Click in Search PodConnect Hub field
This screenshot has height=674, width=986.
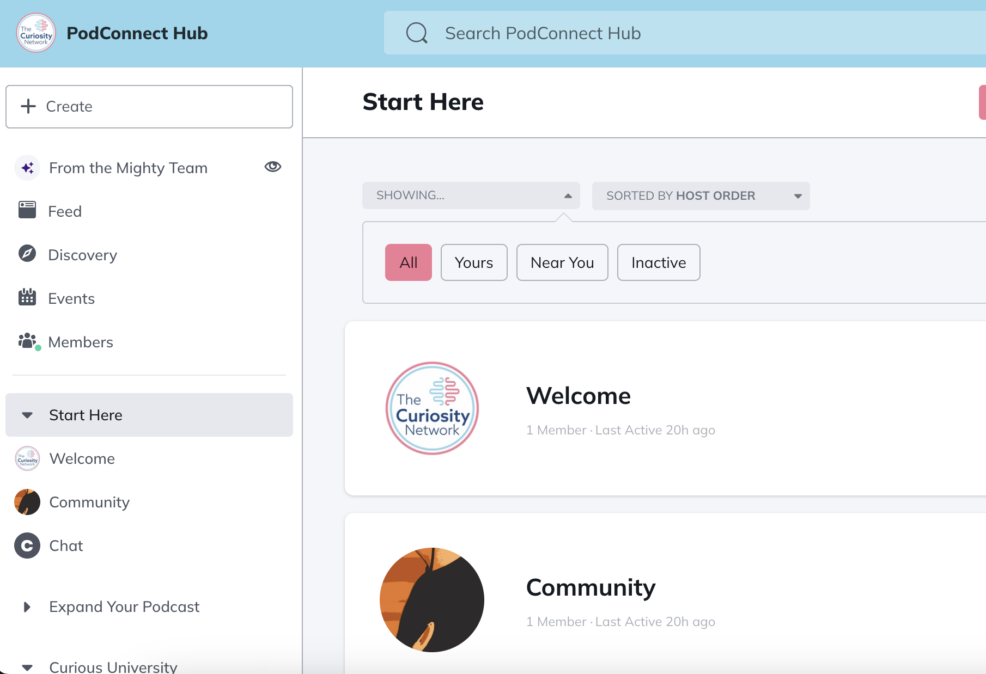pyautogui.click(x=685, y=33)
